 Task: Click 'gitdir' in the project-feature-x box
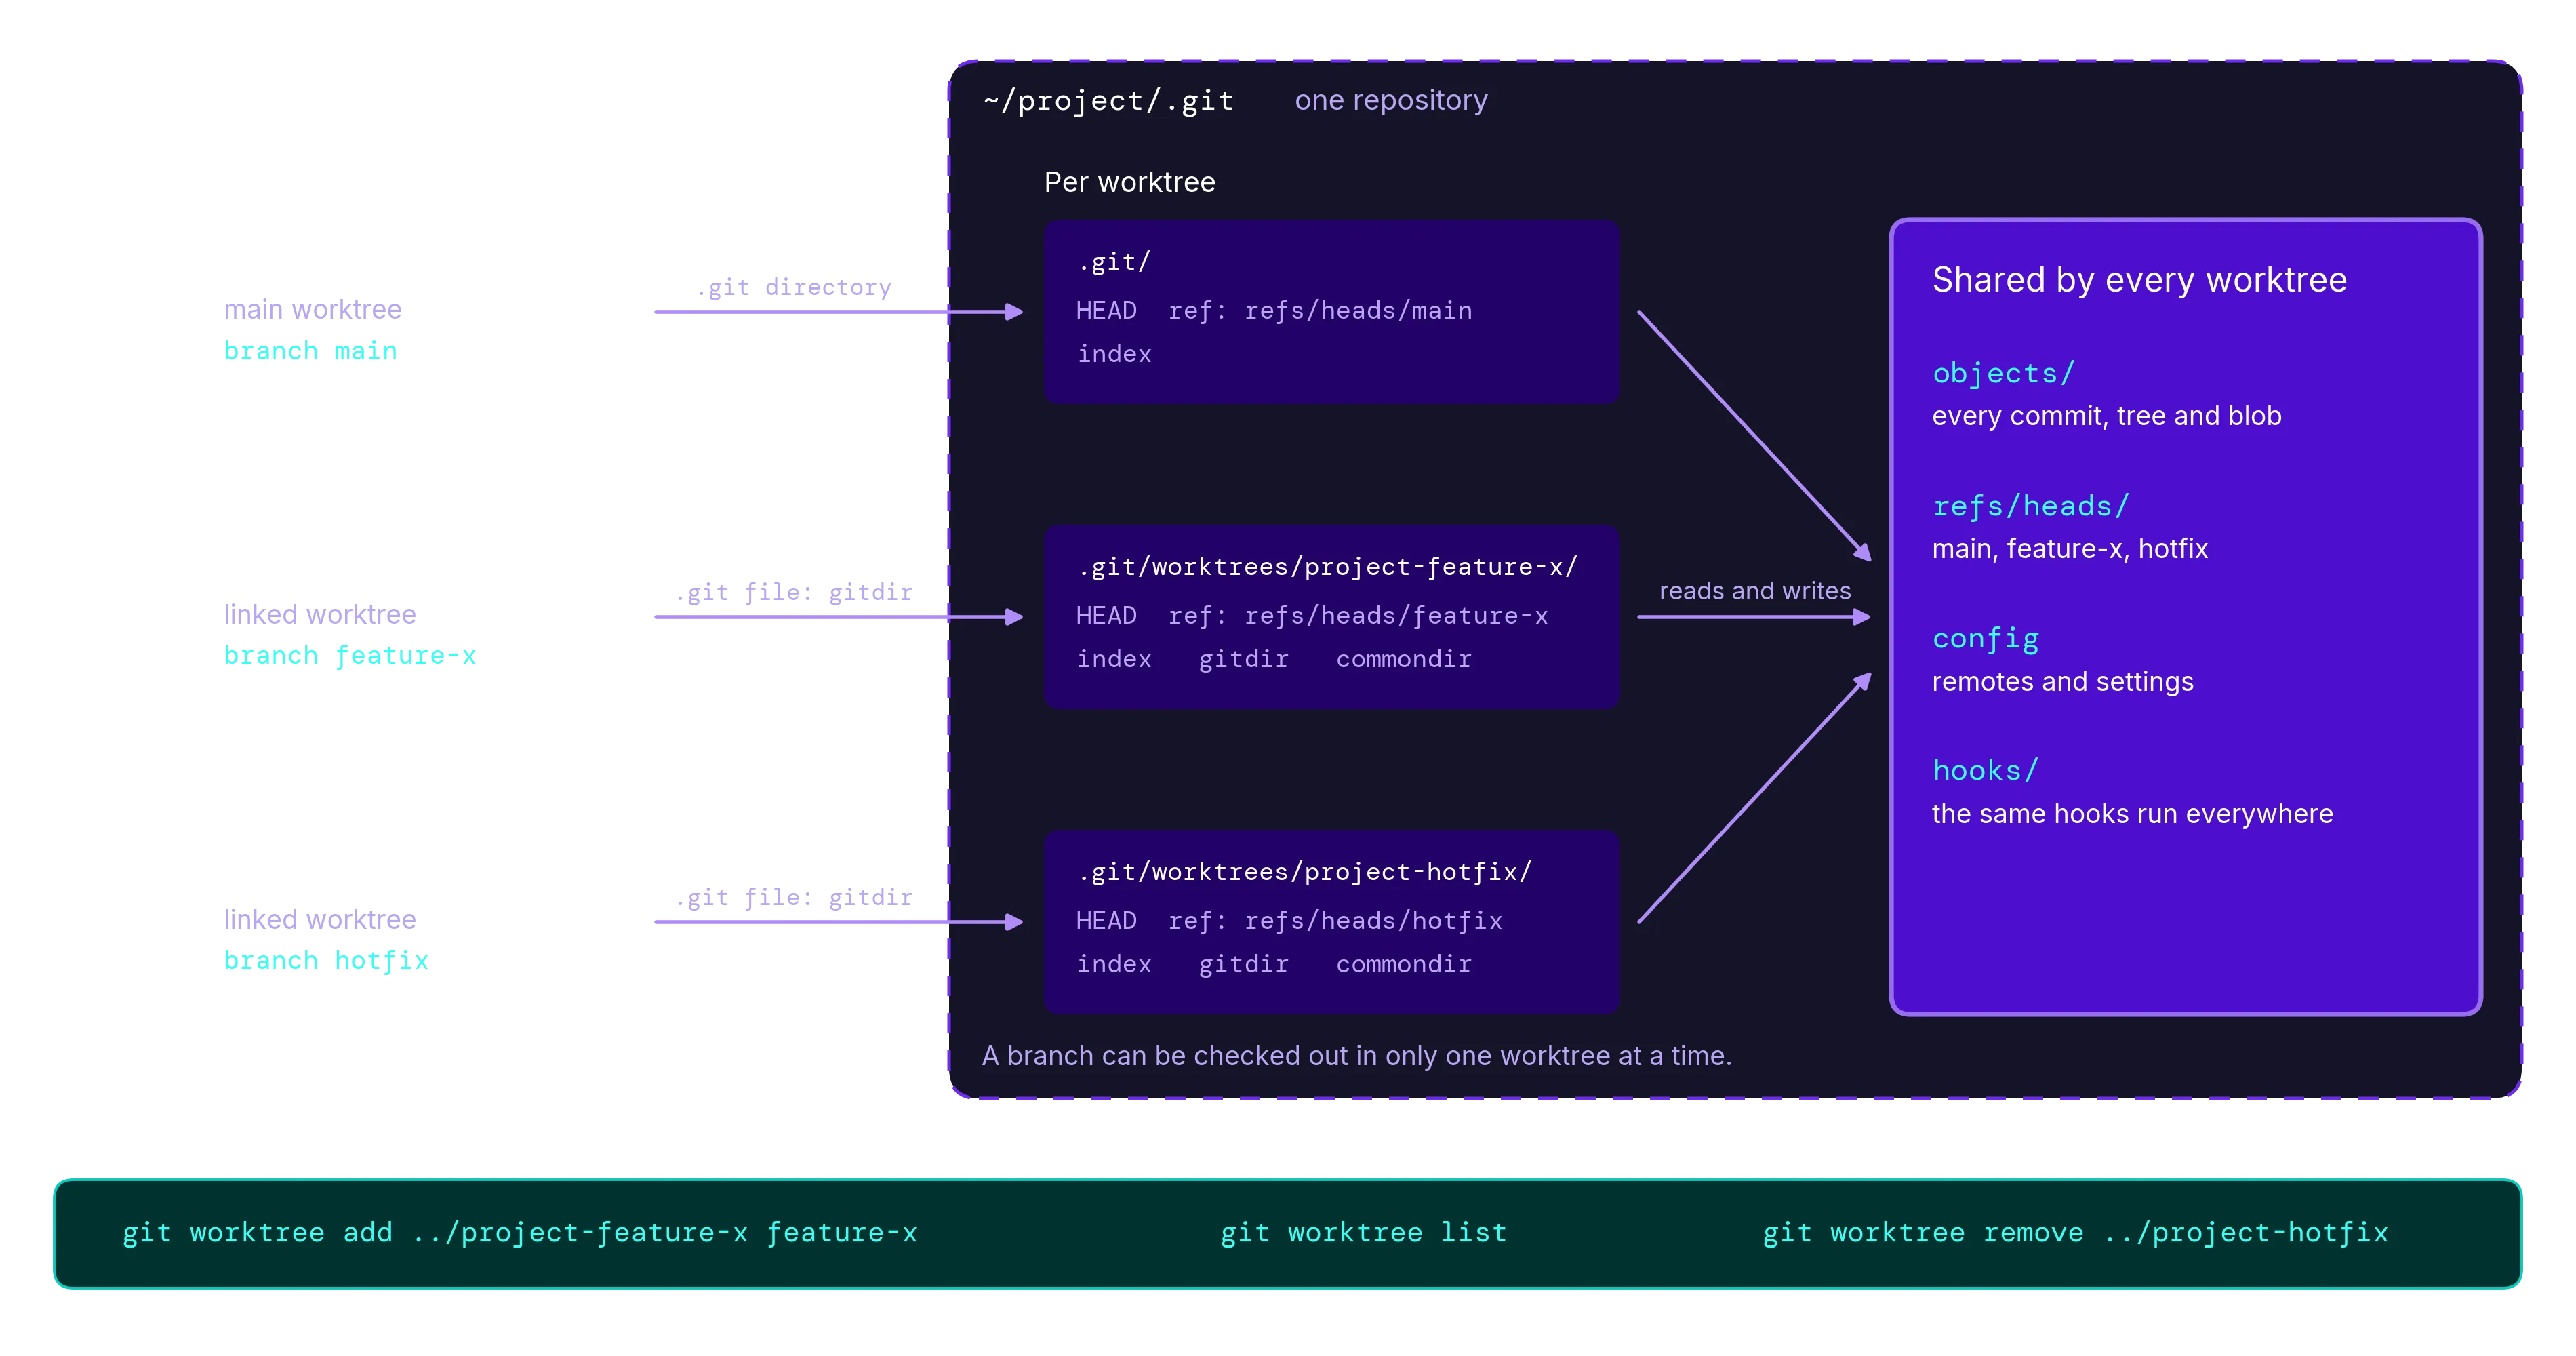[1243, 659]
